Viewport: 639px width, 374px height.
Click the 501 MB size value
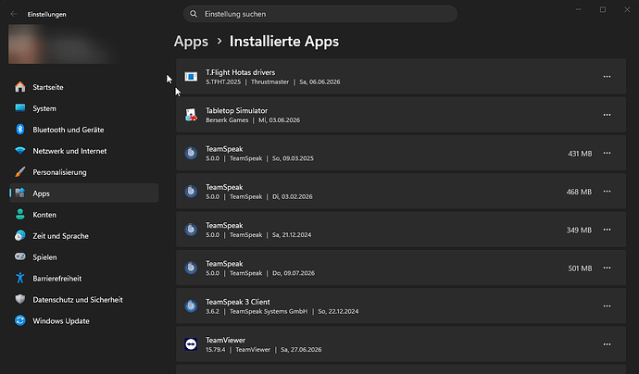click(580, 268)
